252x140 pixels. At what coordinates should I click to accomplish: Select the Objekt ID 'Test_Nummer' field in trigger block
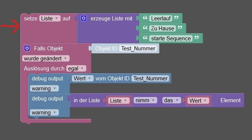point(138,49)
